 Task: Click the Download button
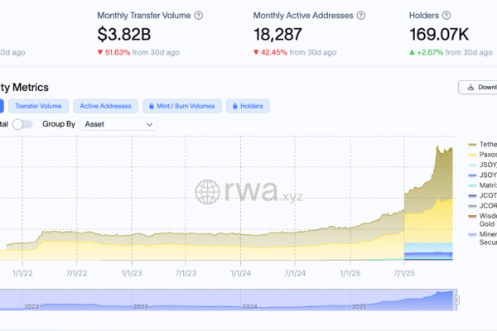coord(478,87)
